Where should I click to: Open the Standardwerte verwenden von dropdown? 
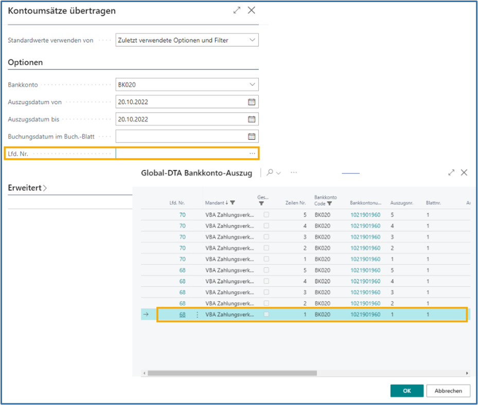252,40
